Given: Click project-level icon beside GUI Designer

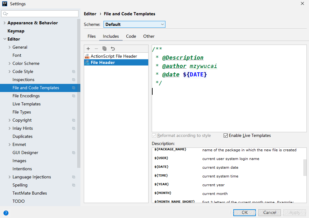Looking at the screenshot, I should tap(74, 153).
